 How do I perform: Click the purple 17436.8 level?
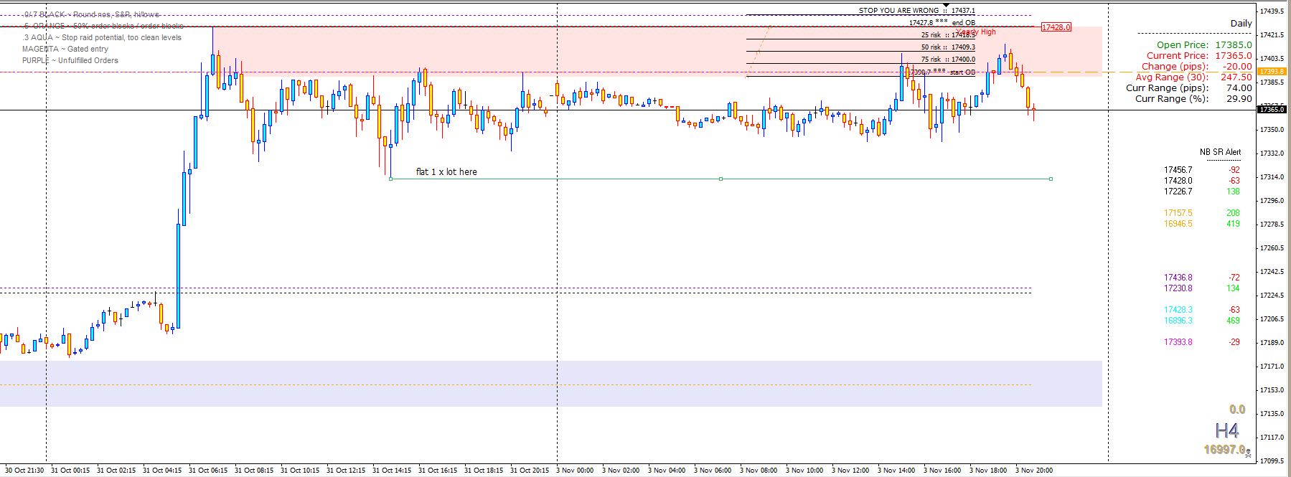[1178, 278]
